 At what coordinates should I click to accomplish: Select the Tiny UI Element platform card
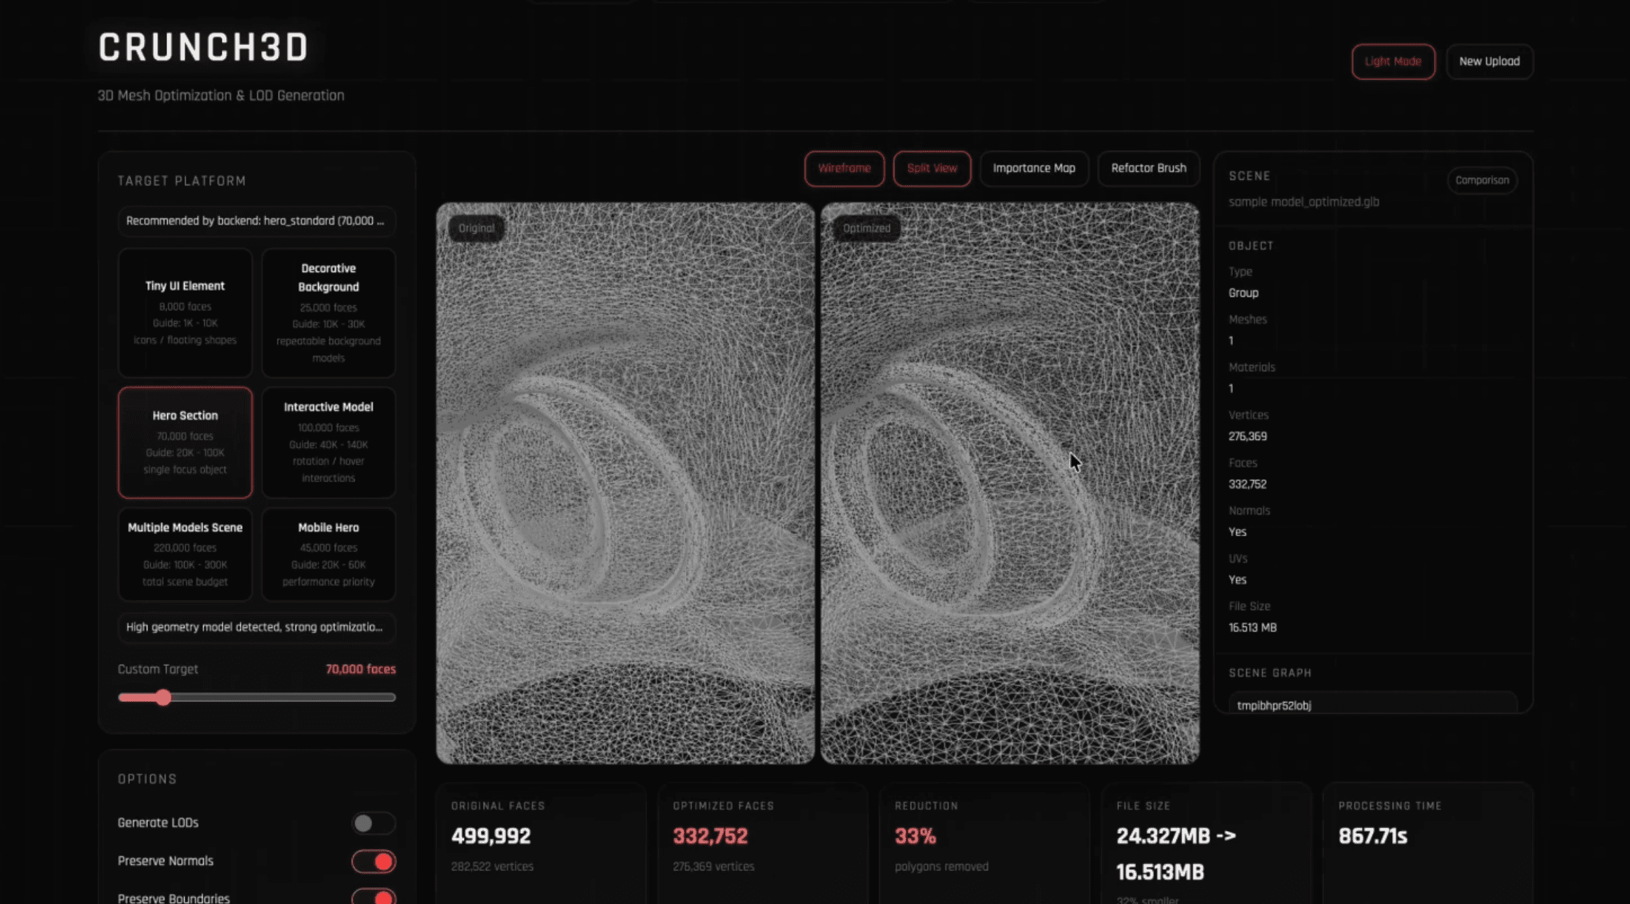tap(185, 312)
